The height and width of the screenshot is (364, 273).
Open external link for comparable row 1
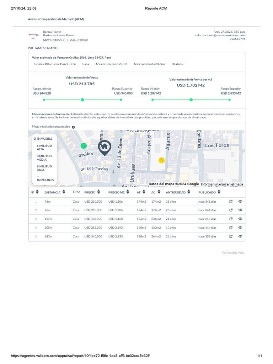pyautogui.click(x=231, y=202)
